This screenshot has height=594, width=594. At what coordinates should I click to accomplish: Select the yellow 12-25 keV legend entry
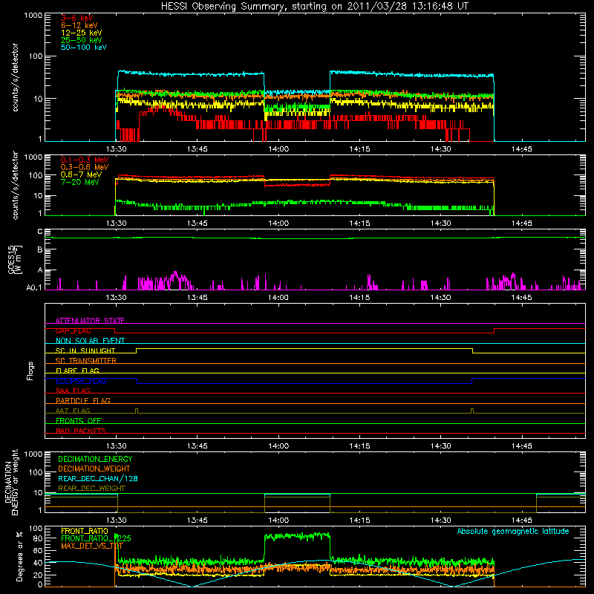82,33
